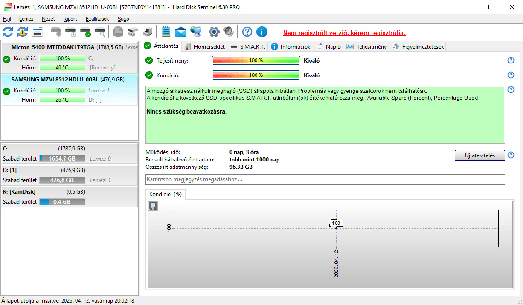Click the disk with shield toolbar icon
The height and width of the screenshot is (305, 523).
pos(56,32)
